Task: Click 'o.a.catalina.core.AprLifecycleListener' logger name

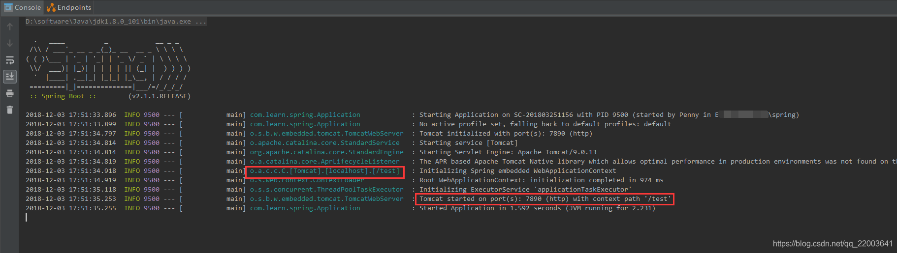Action: tap(325, 162)
